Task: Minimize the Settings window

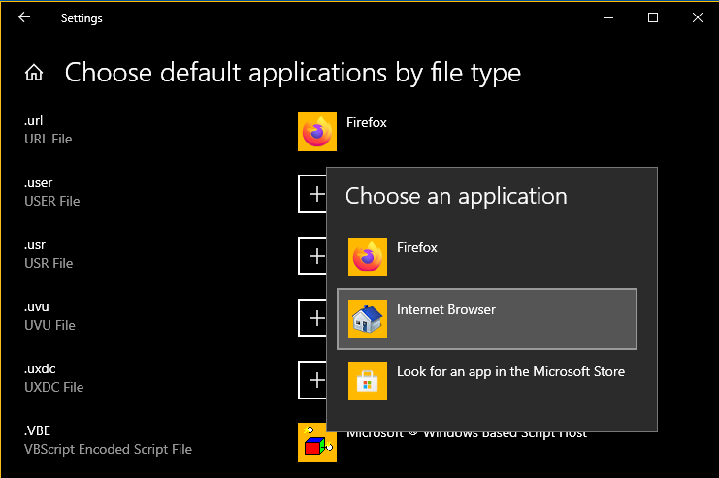Action: coord(608,17)
